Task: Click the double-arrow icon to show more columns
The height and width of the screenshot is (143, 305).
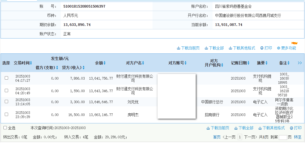Action: click(300, 63)
